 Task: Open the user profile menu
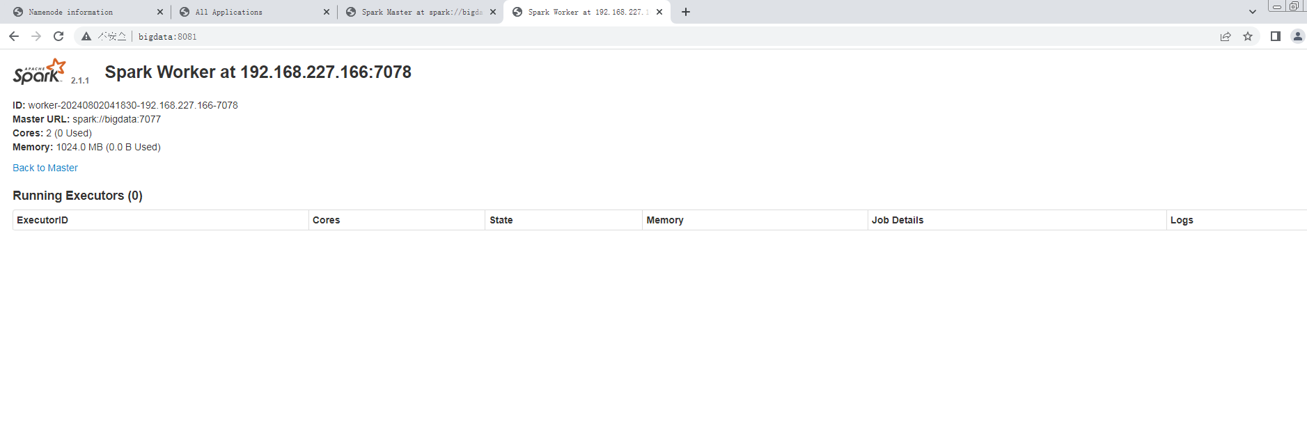click(x=1297, y=36)
